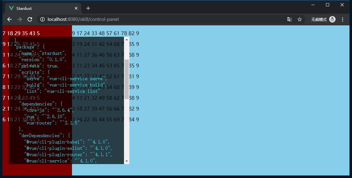Reload the current page
This screenshot has width=352, height=178.
point(30,19)
